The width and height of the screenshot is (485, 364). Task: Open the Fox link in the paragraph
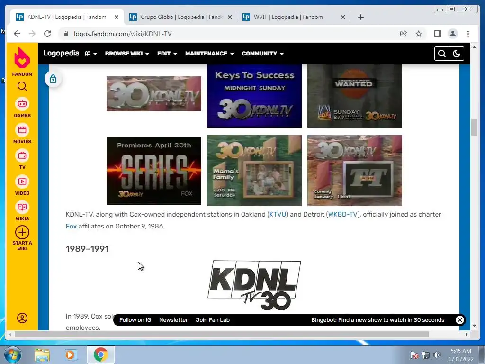pos(71,226)
